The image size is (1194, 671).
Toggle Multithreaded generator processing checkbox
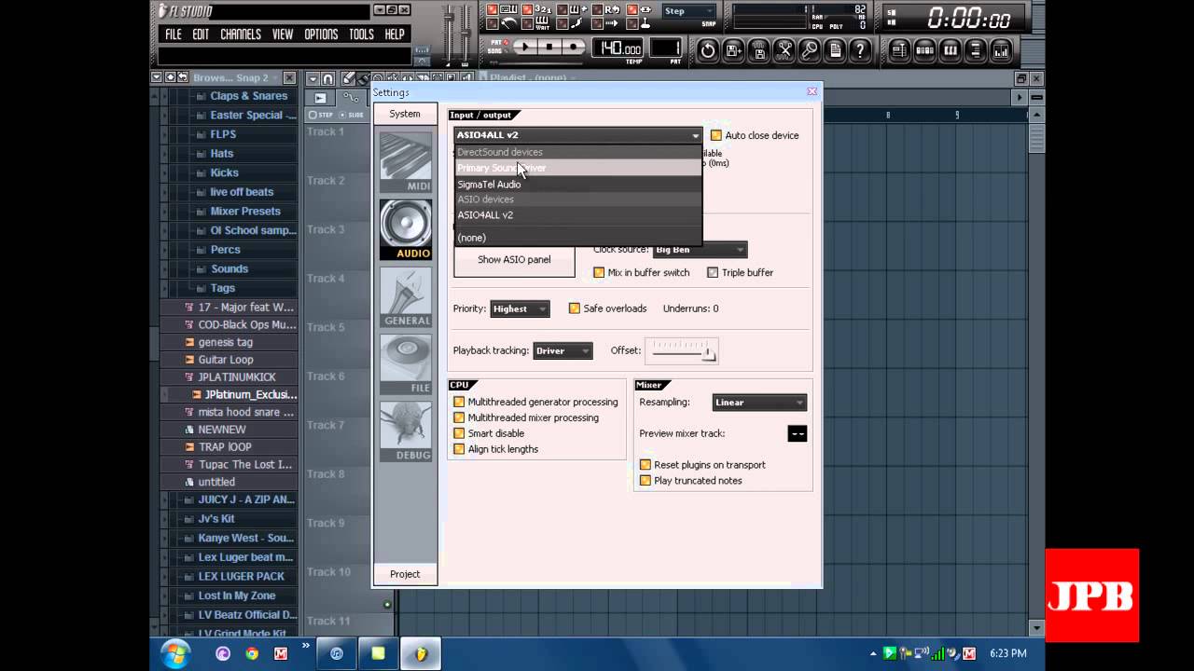click(459, 402)
